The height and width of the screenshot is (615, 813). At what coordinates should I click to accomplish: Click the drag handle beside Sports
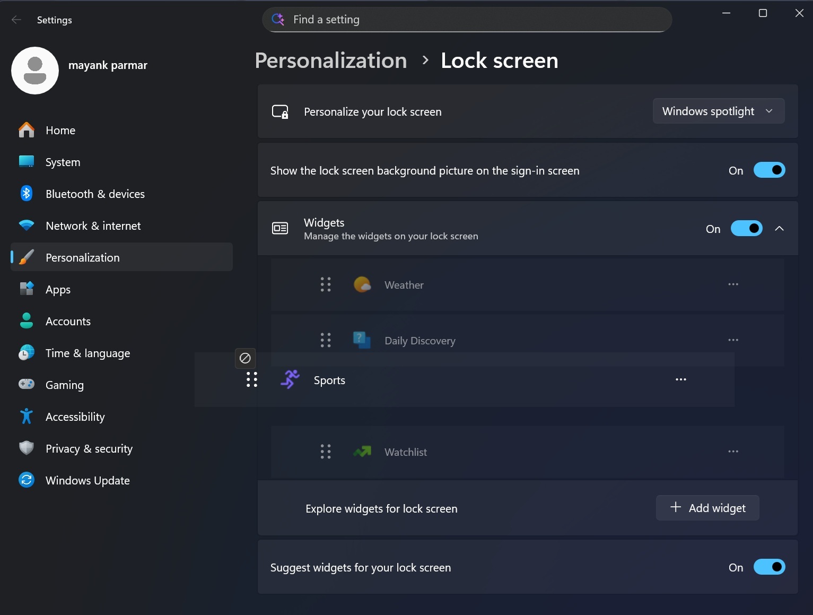(252, 379)
